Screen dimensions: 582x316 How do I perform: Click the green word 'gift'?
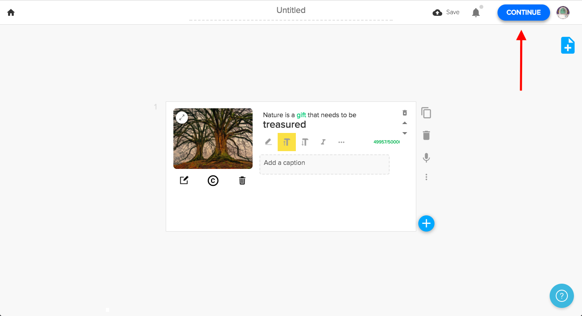pos(301,115)
